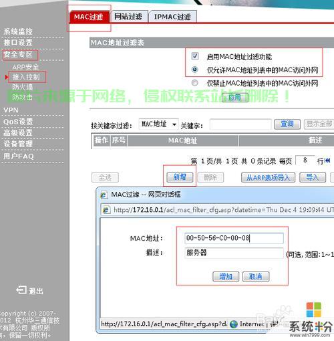
Task: Click the Internet zone globe icon
Action: click(234, 324)
